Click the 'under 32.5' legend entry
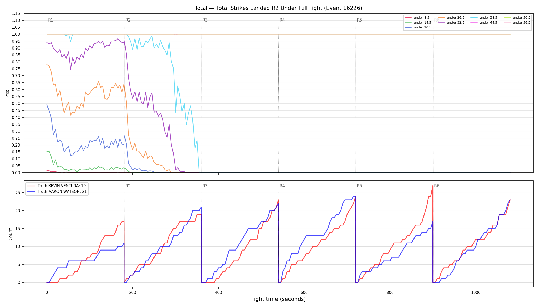539x308 pixels. click(x=451, y=23)
